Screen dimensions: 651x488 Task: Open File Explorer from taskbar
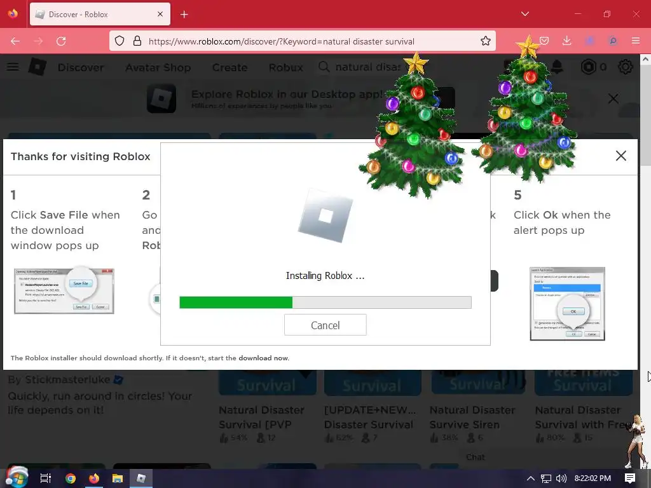click(x=118, y=478)
